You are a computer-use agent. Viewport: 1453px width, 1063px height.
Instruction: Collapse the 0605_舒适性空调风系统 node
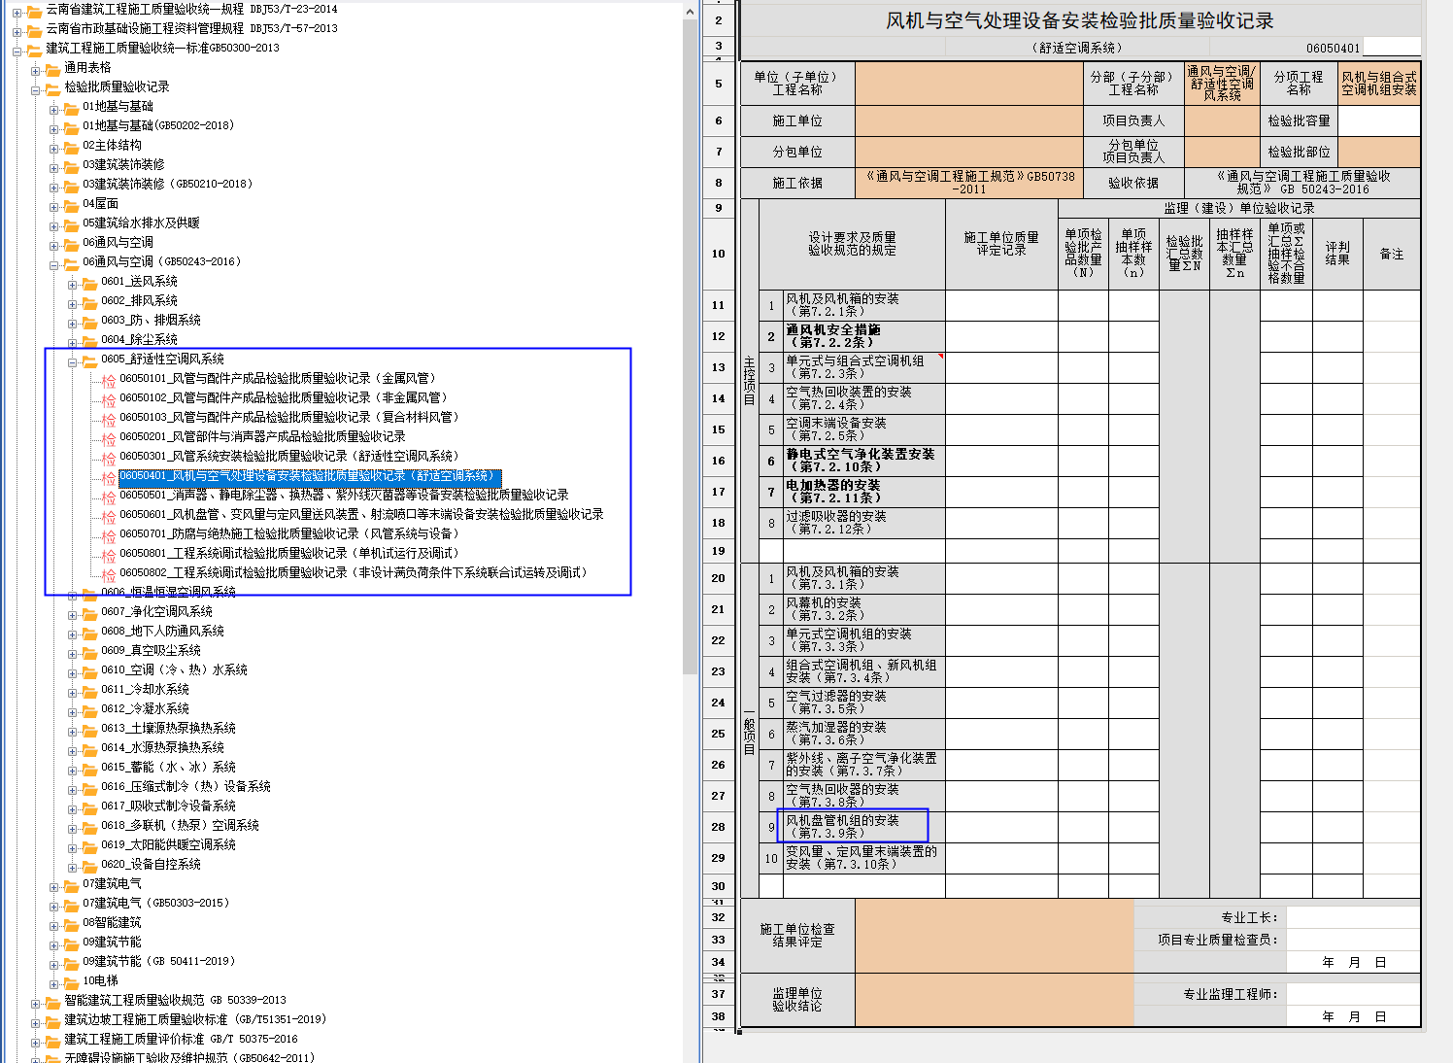pos(73,361)
